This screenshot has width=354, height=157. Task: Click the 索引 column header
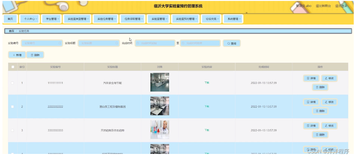tap(22, 67)
